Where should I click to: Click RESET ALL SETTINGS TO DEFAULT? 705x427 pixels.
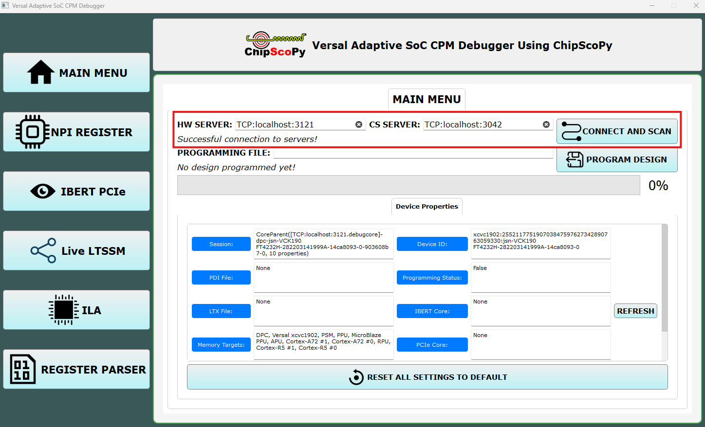coord(427,377)
